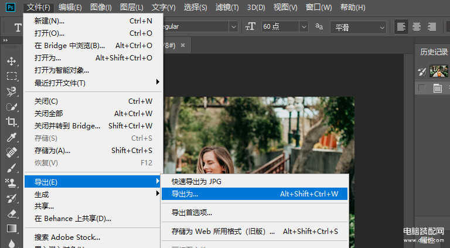
Task: Close the open document tab
Action: 183,45
